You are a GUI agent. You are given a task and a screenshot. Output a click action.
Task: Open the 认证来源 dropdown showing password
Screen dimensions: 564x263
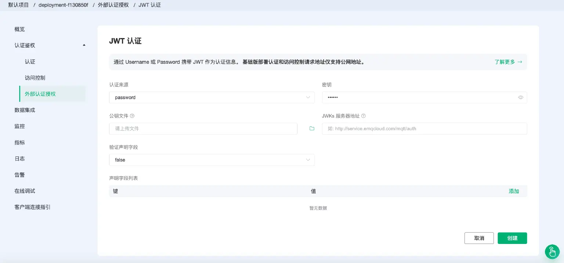211,97
